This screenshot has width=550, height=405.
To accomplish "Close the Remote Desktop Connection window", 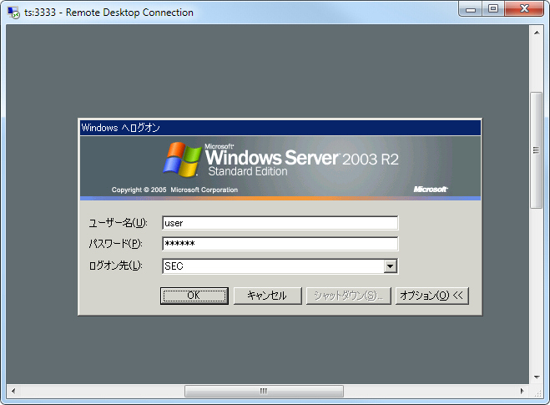I will (x=524, y=9).
